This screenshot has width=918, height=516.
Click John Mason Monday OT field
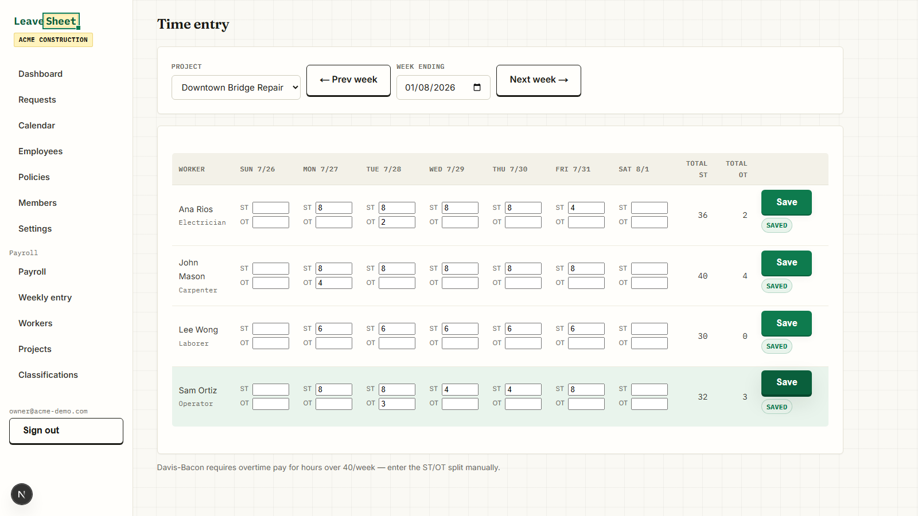point(334,283)
